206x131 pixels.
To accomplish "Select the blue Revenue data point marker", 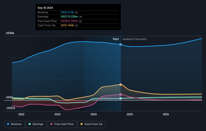I will [x=120, y=44].
